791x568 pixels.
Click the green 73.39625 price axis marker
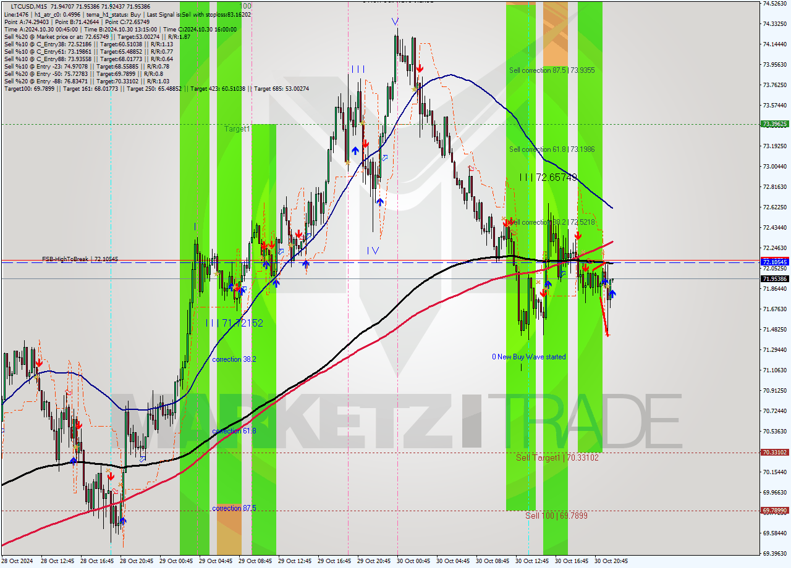point(775,123)
